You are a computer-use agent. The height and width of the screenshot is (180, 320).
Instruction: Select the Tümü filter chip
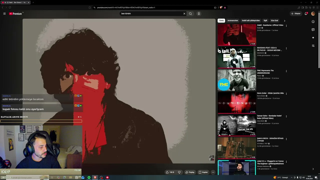click(221, 20)
